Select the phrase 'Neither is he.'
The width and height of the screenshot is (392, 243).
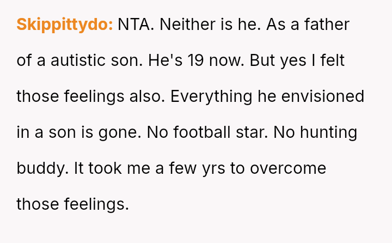(x=210, y=25)
